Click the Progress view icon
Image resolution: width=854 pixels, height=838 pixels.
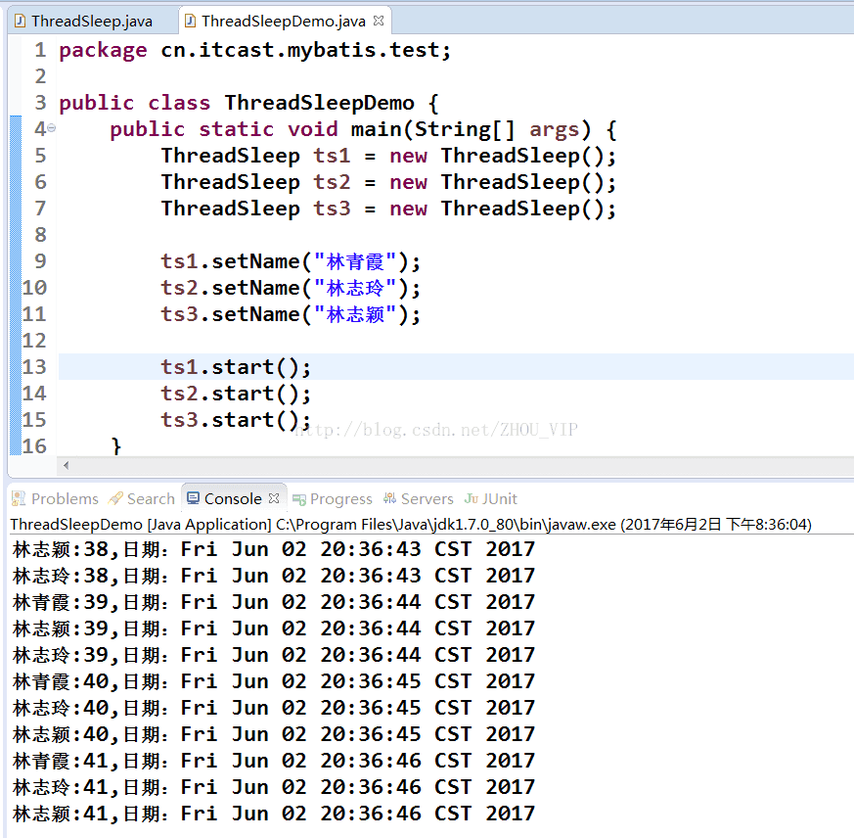(x=299, y=498)
